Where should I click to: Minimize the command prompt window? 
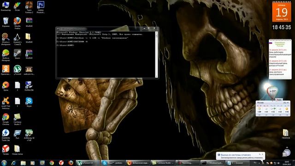[144, 29]
